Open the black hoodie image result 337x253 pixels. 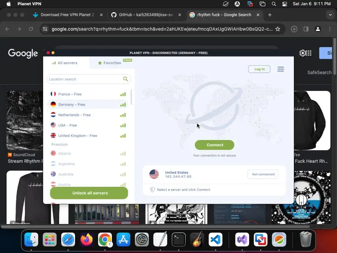coord(312,121)
